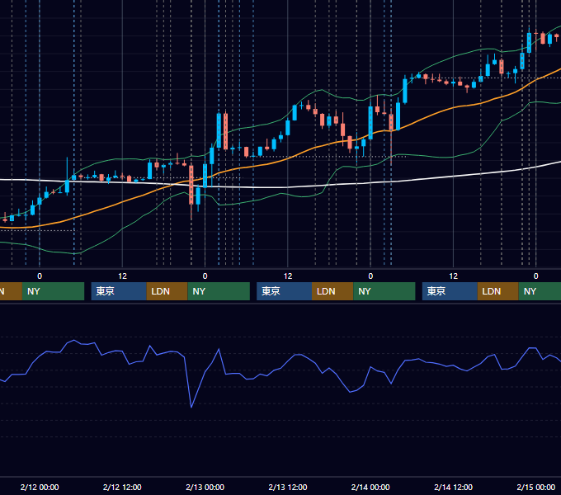Viewport: 561px width, 495px height.
Task: Select the 2/15 00:00 date label
Action: 536,487
